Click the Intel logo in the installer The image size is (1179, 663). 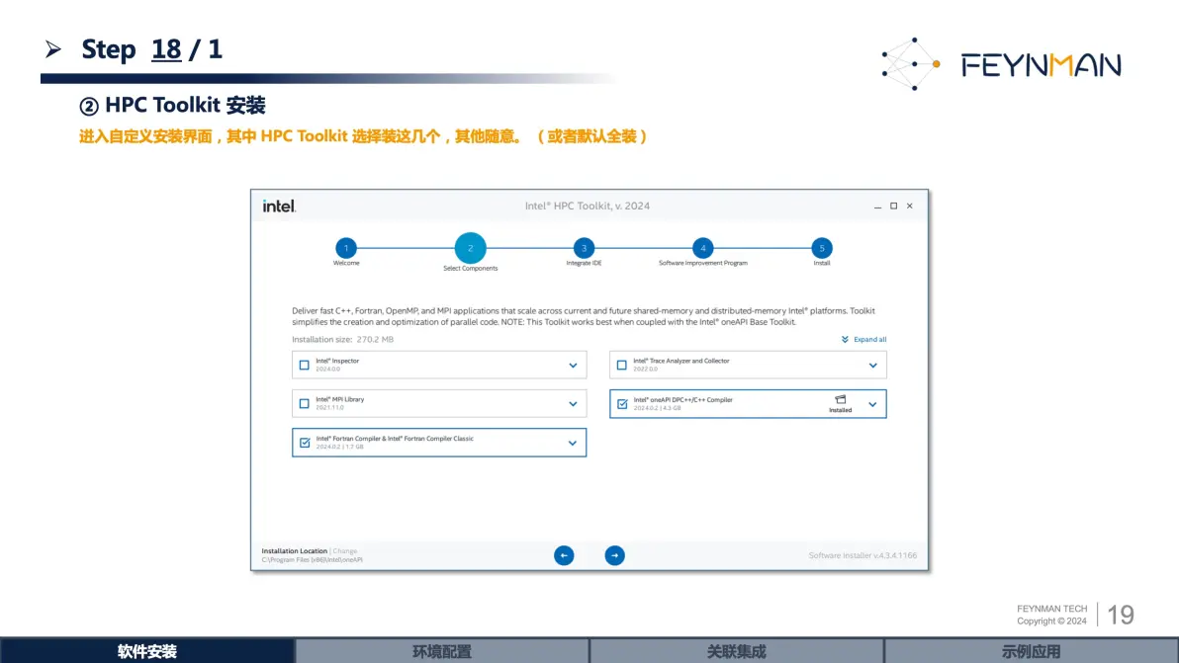click(x=279, y=206)
